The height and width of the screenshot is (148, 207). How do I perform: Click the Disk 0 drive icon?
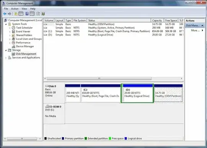[x=47, y=86]
